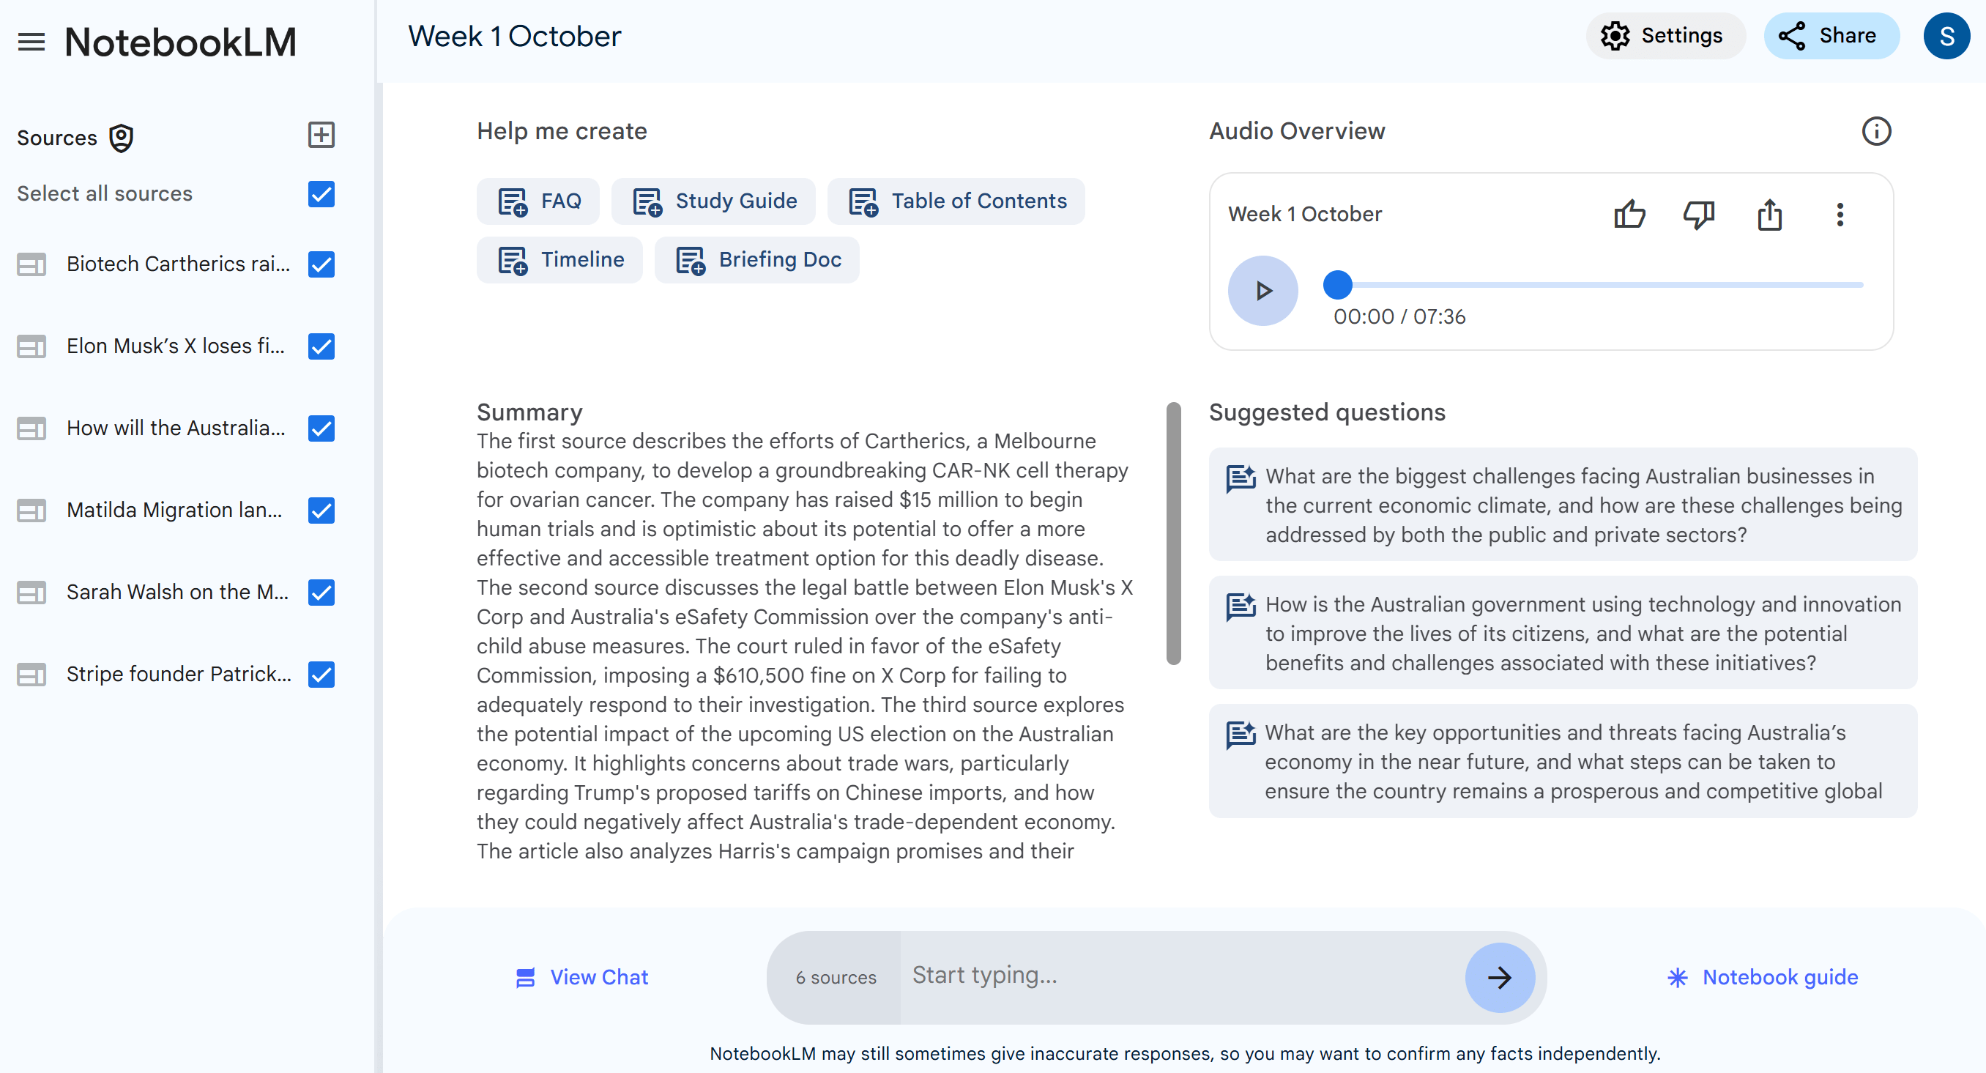Viewport: 1986px width, 1073px height.
Task: Generate a Timeline document
Action: [559, 260]
